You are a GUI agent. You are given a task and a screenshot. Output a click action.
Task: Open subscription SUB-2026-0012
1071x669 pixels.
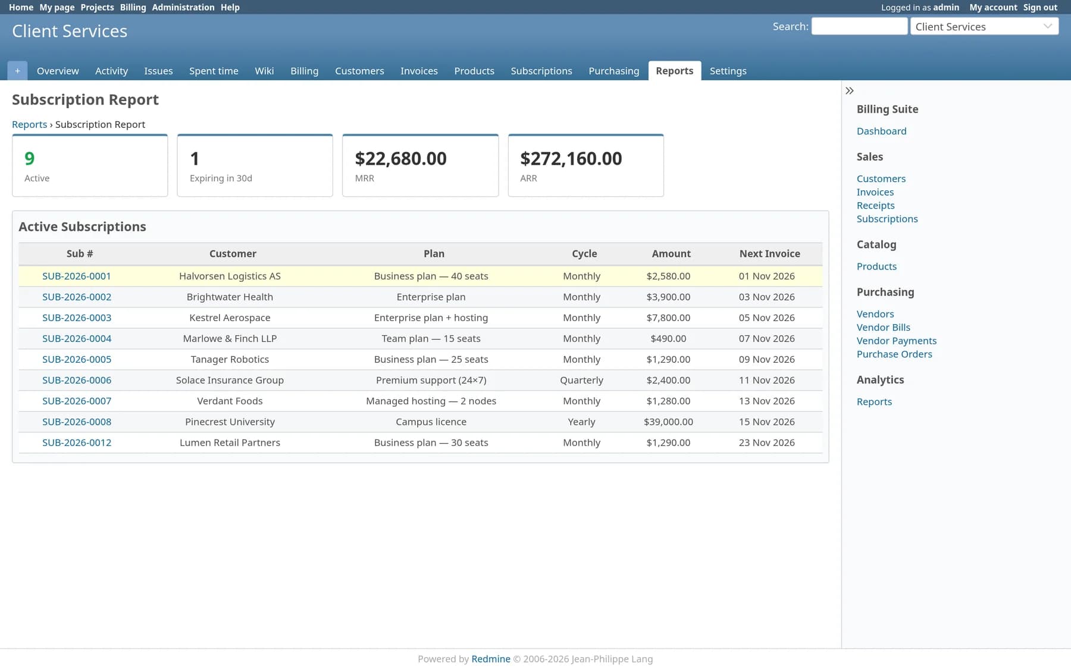tap(77, 442)
